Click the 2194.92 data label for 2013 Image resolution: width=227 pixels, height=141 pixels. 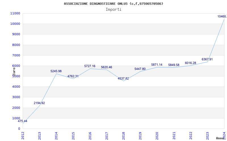point(39,103)
